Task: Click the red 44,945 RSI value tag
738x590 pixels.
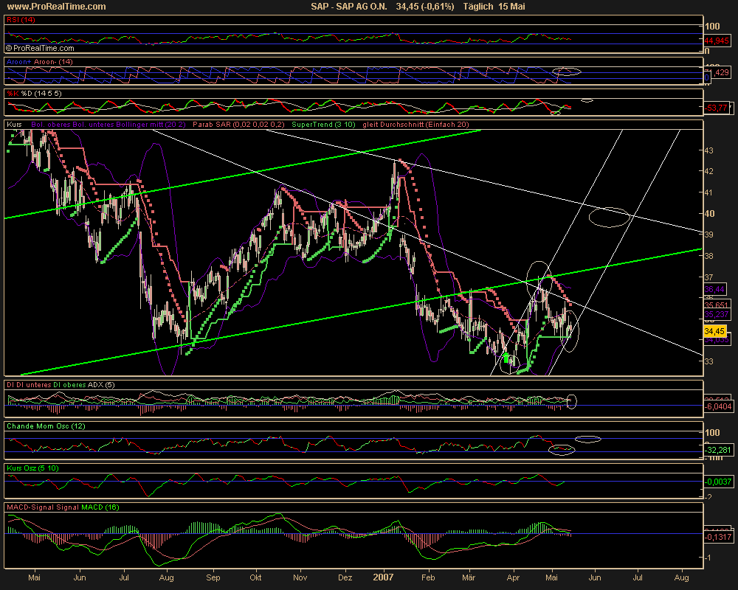Action: pyautogui.click(x=715, y=40)
